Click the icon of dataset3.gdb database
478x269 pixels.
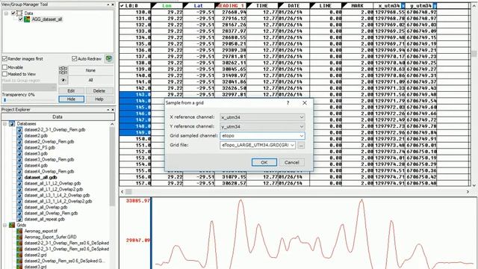19,153
